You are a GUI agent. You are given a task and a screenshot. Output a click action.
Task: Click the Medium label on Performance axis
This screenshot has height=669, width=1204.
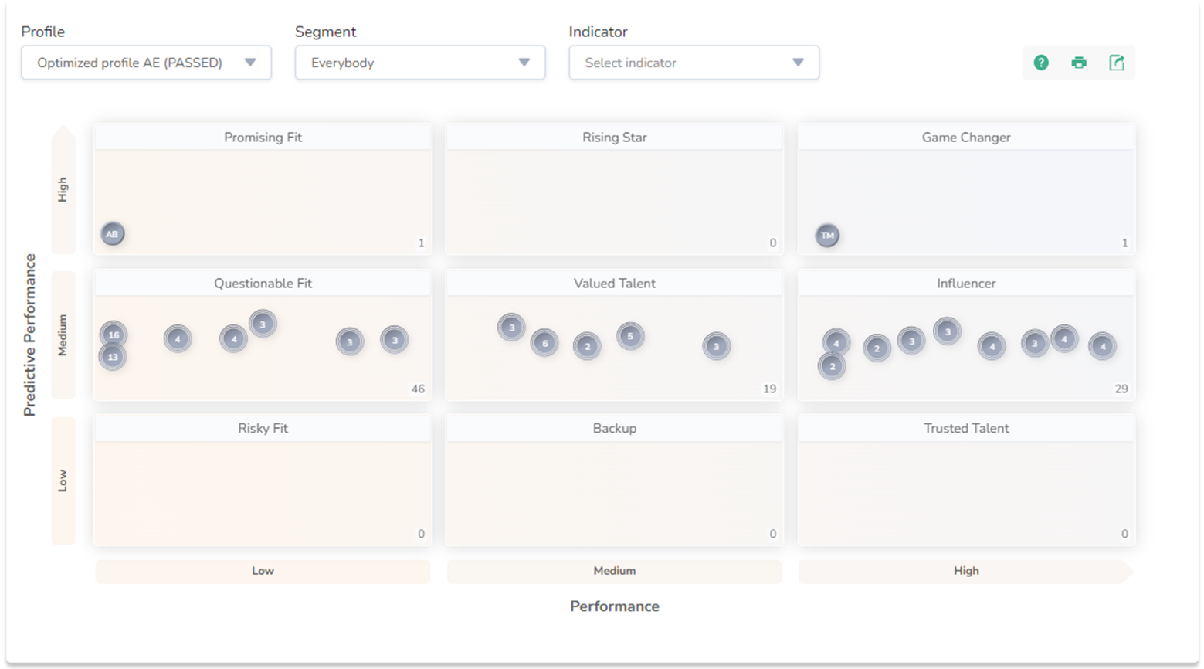coord(614,571)
